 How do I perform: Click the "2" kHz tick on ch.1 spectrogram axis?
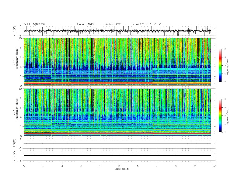21,76
